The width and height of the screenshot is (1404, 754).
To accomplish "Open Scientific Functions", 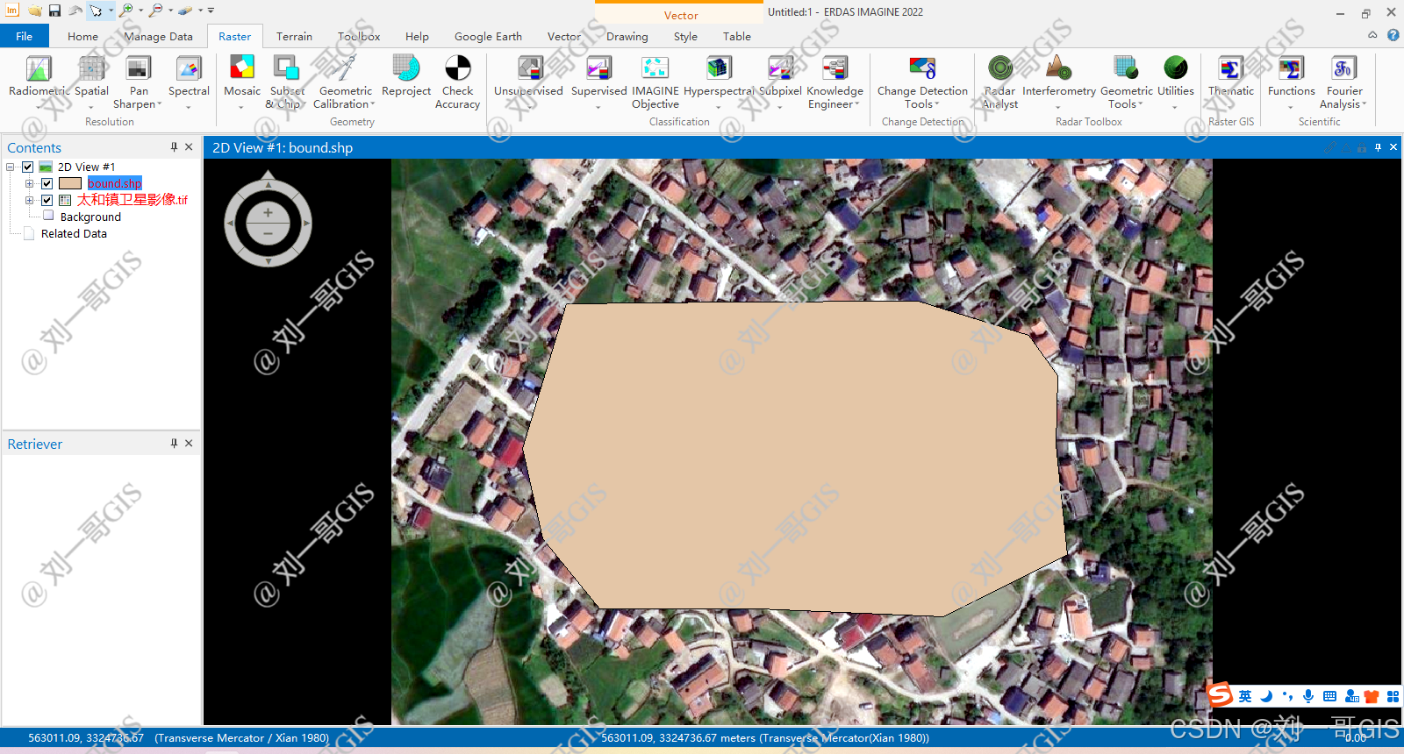I will pyautogui.click(x=1291, y=77).
